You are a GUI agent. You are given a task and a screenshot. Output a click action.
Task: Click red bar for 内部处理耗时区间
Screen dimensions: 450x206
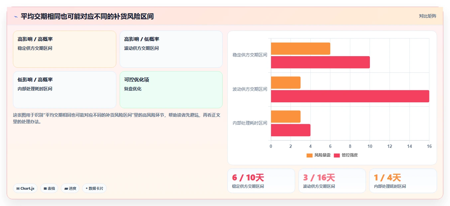click(290, 130)
